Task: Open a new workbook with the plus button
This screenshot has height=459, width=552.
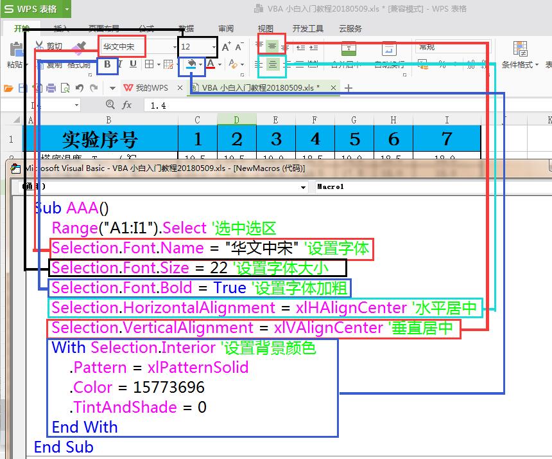Action: click(x=348, y=87)
